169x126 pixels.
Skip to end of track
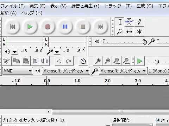100,27
